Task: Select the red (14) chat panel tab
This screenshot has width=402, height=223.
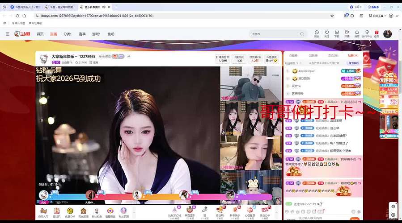Action: 353,55
